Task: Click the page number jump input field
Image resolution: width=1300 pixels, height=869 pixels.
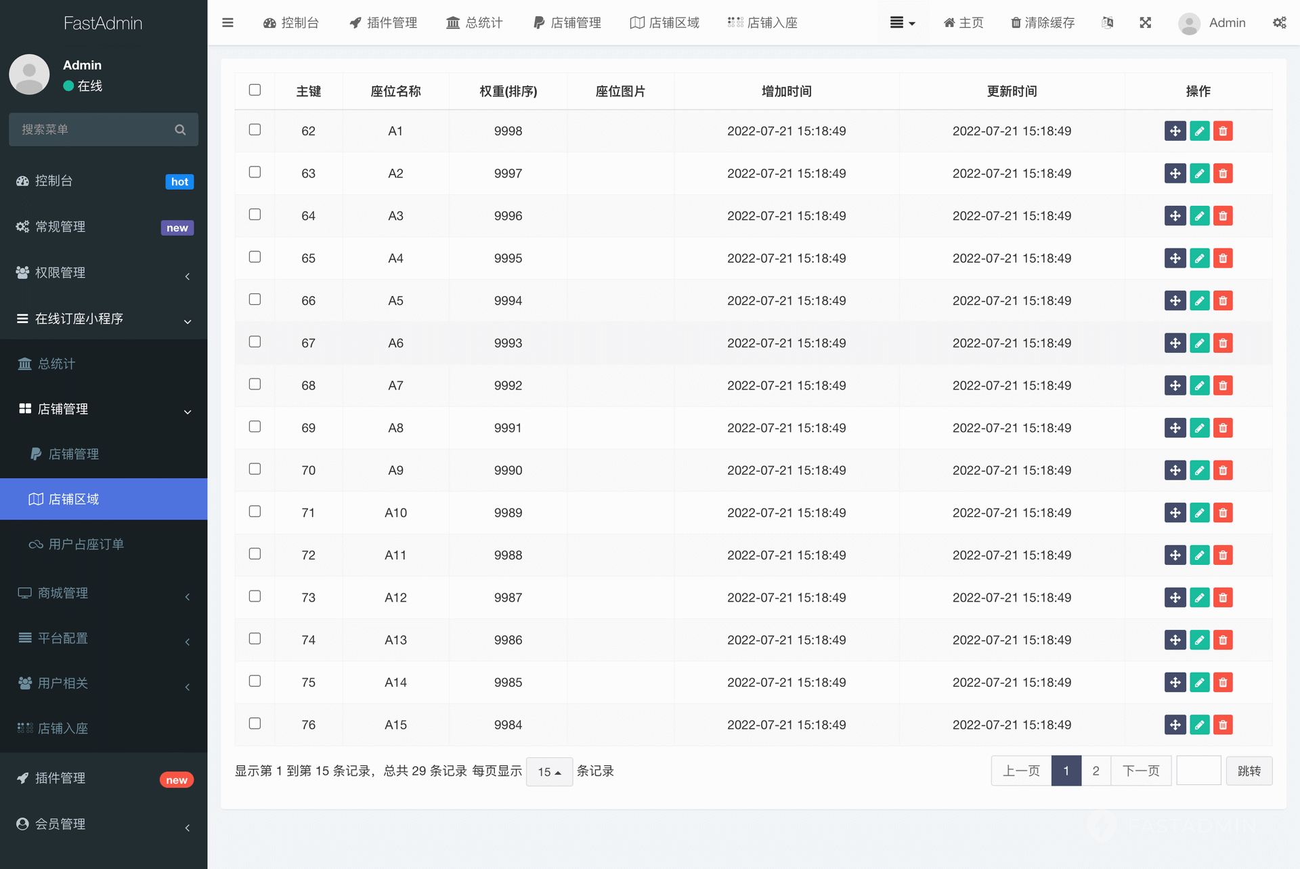Action: [x=1198, y=771]
